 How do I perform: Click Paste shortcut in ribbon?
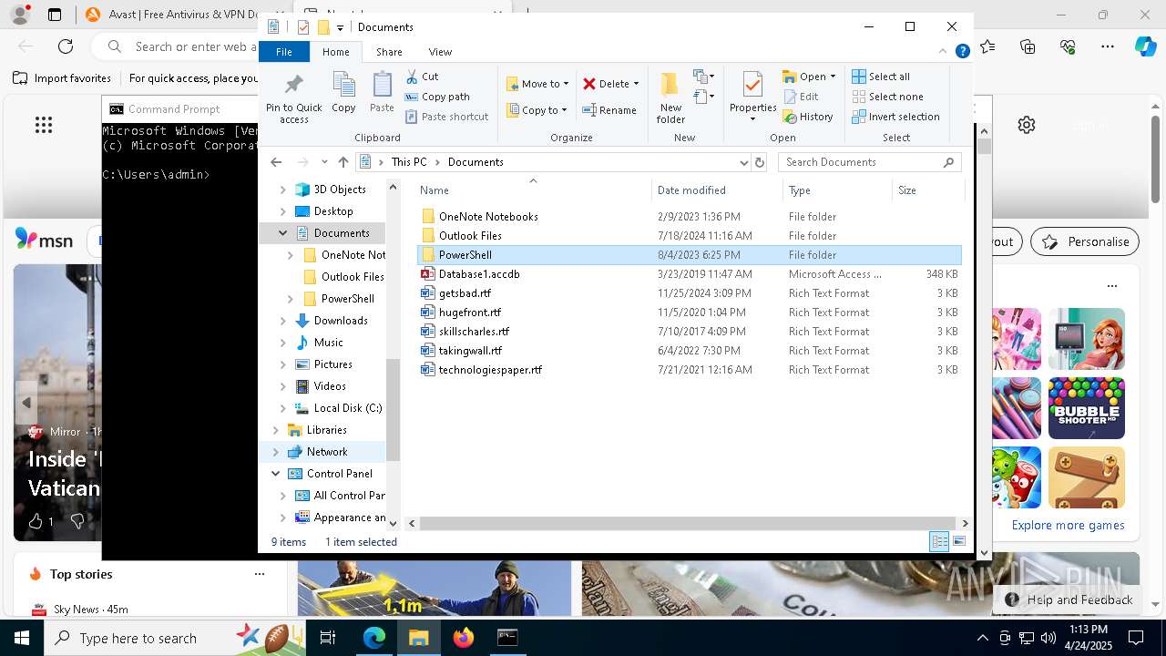pos(446,117)
